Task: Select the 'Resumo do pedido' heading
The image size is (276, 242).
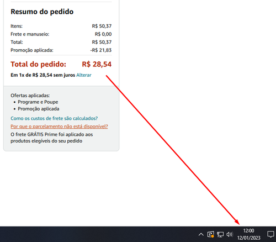Action: tap(42, 12)
